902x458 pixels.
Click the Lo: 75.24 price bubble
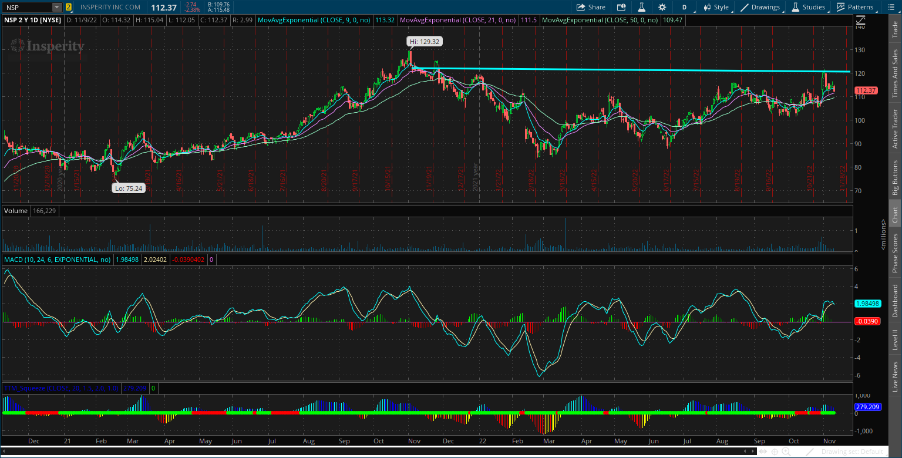pyautogui.click(x=129, y=188)
